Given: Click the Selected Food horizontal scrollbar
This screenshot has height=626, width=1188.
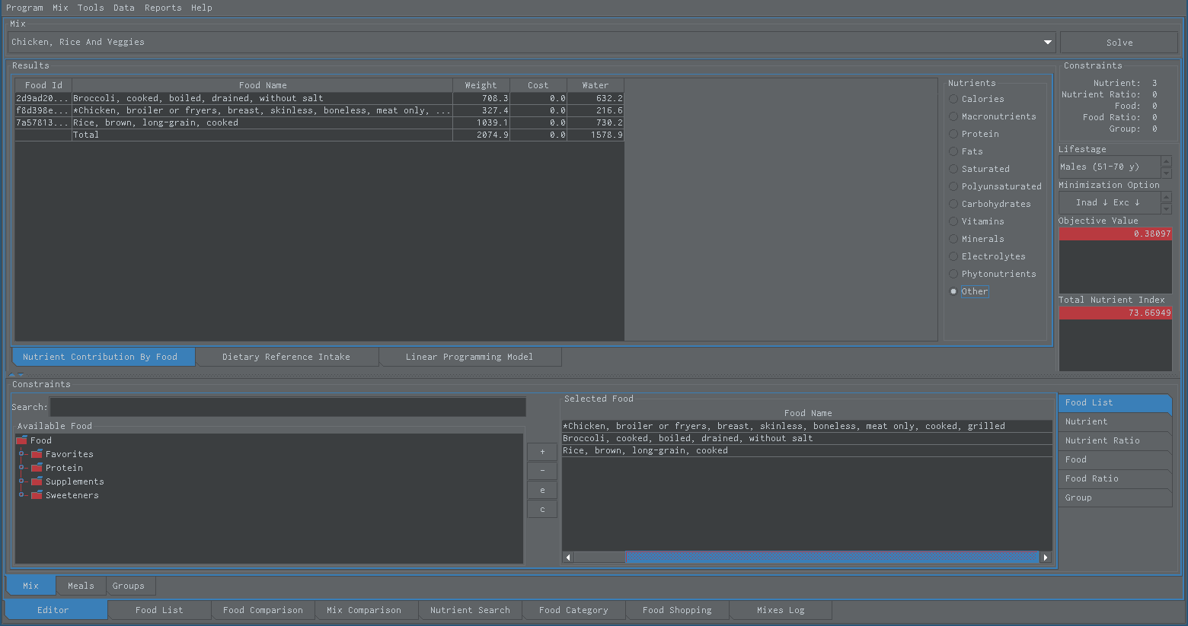Looking at the screenshot, I should tap(807, 558).
